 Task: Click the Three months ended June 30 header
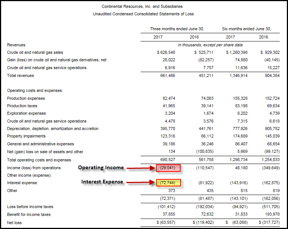(x=177, y=29)
